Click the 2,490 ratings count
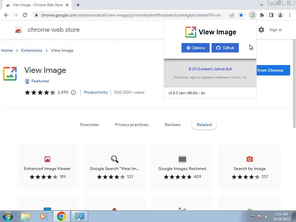Viewport: 296px width, 222px height. pos(63,92)
